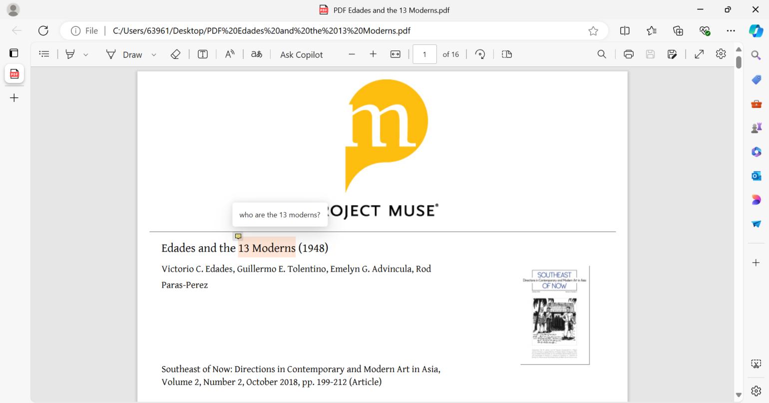Click the Southeast of Now cover thumbnail
769x403 pixels.
click(555, 315)
